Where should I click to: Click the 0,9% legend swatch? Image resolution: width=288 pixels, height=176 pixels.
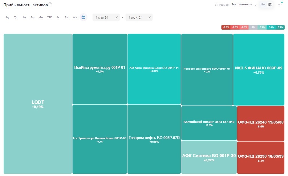(x=280, y=27)
